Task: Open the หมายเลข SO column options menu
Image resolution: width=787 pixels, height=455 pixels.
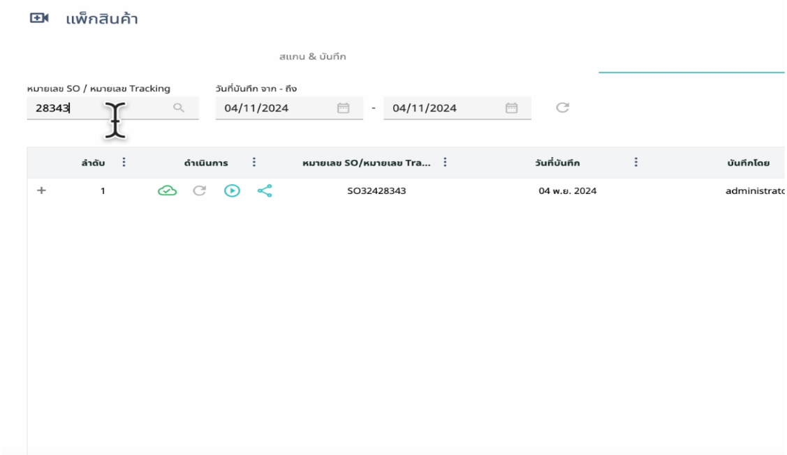Action: pos(445,163)
